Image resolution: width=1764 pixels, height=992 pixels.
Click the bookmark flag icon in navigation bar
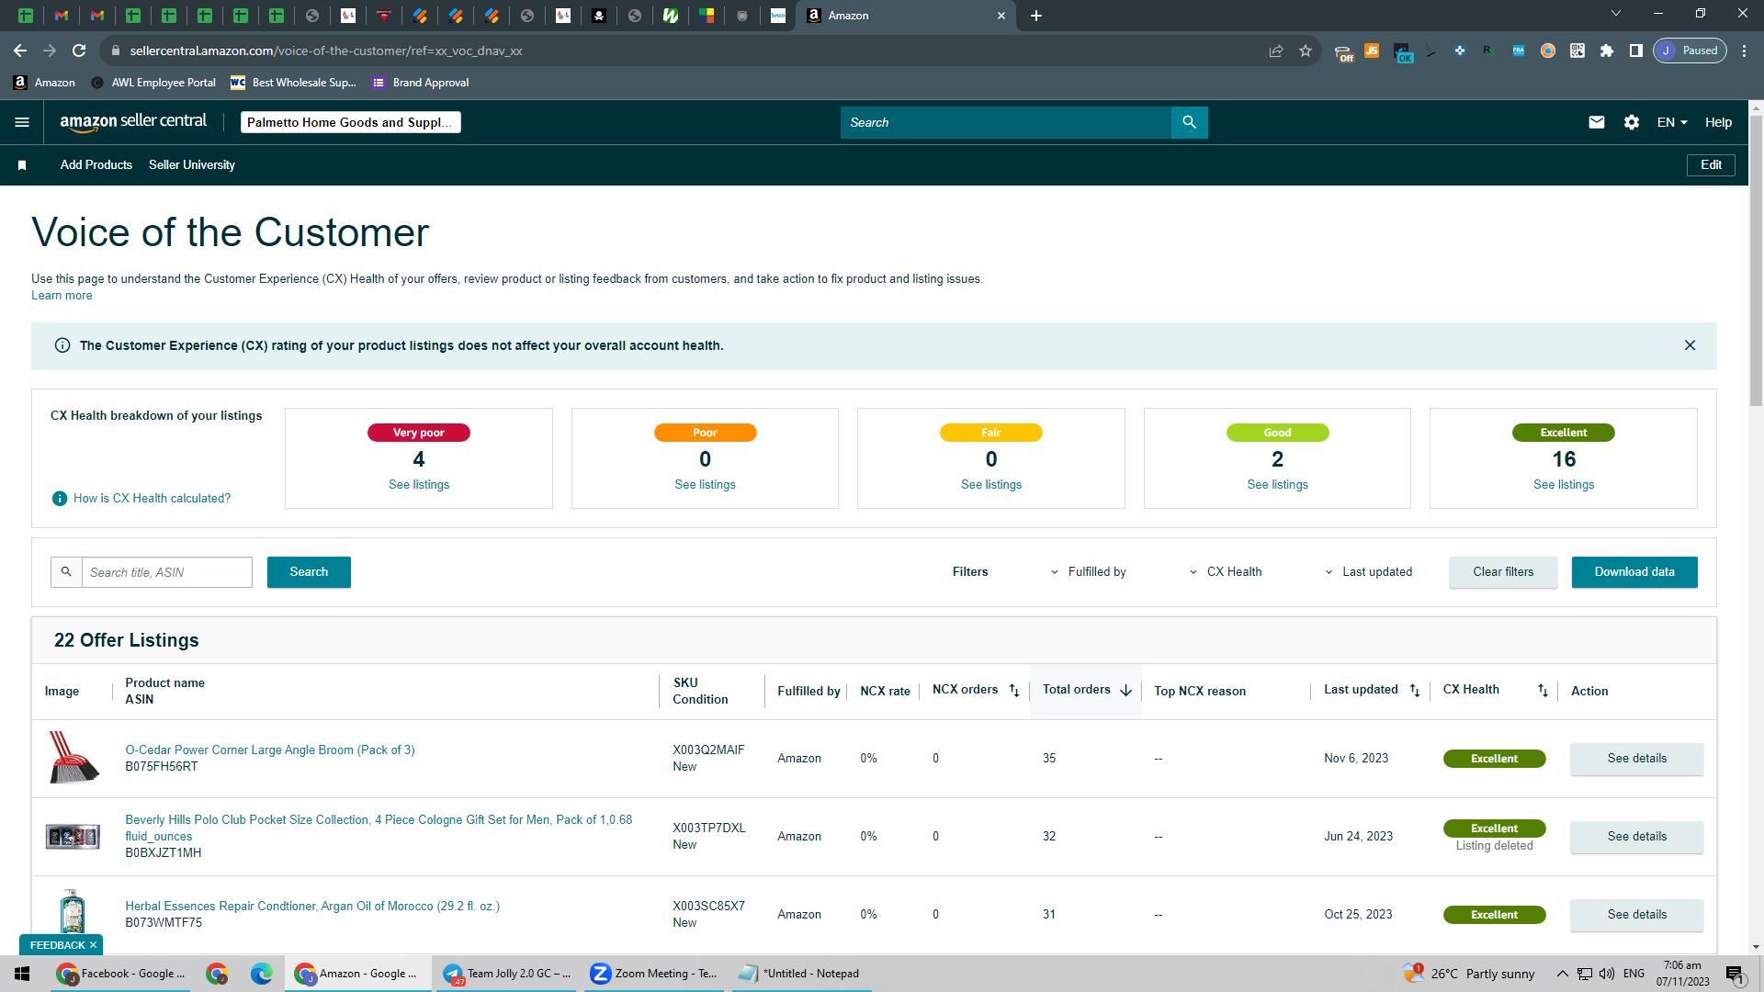coord(22,165)
